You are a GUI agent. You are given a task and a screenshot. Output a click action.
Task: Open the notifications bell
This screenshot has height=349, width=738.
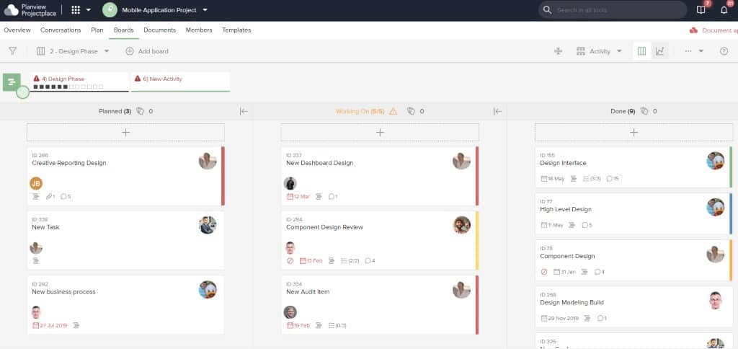pyautogui.click(x=724, y=10)
